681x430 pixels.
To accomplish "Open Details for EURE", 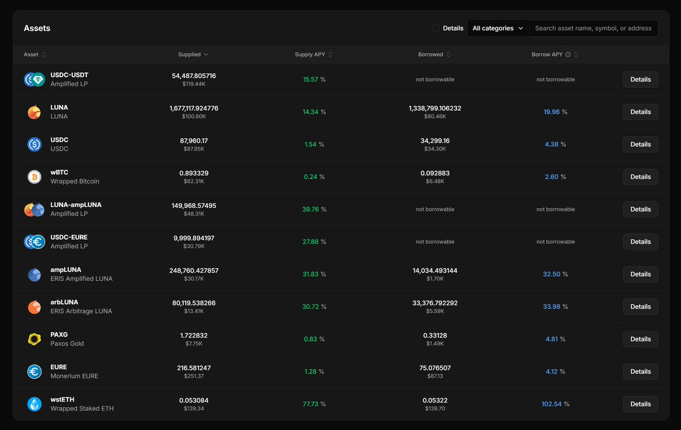I will click(640, 371).
